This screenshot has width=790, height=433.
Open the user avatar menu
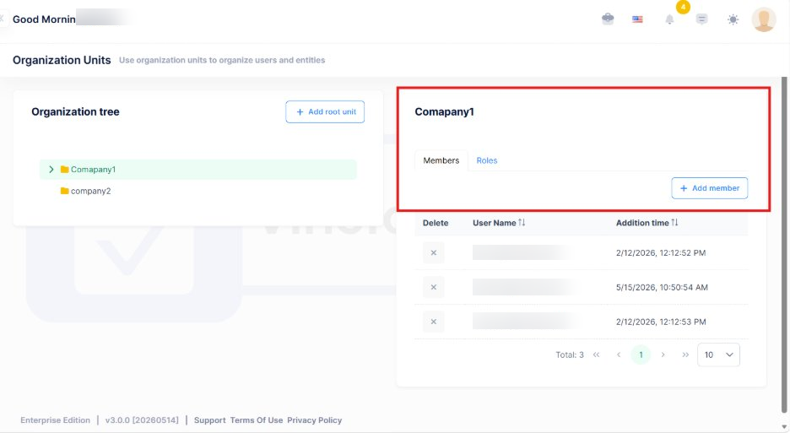[763, 19]
